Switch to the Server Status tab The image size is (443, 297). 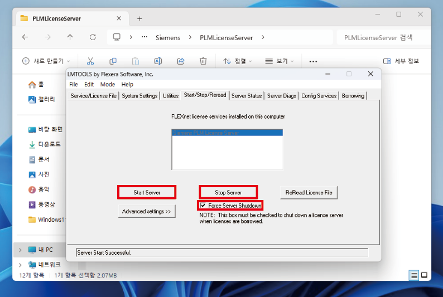point(247,96)
